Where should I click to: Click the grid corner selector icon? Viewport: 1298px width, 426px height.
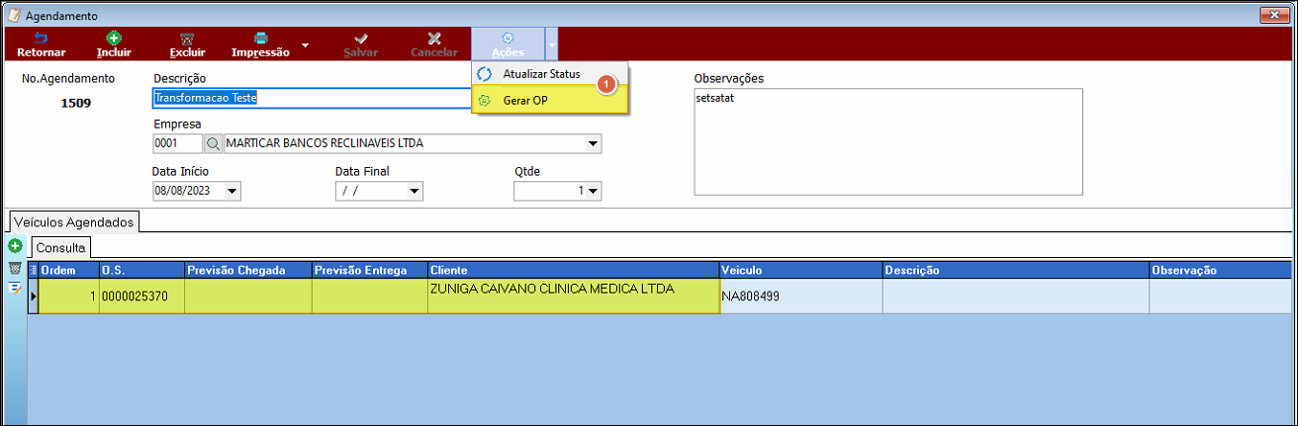(33, 270)
